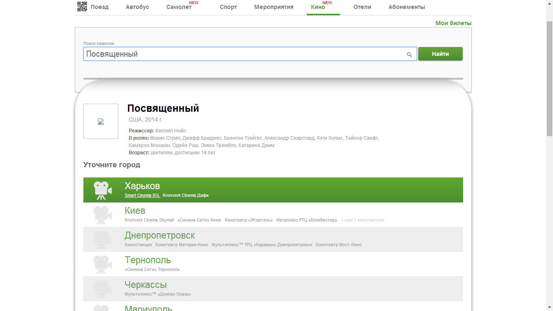Screen dimensions: 553x311
Task: Open Мультиплекс «Днипро Плаза» link
Action: click(158, 294)
